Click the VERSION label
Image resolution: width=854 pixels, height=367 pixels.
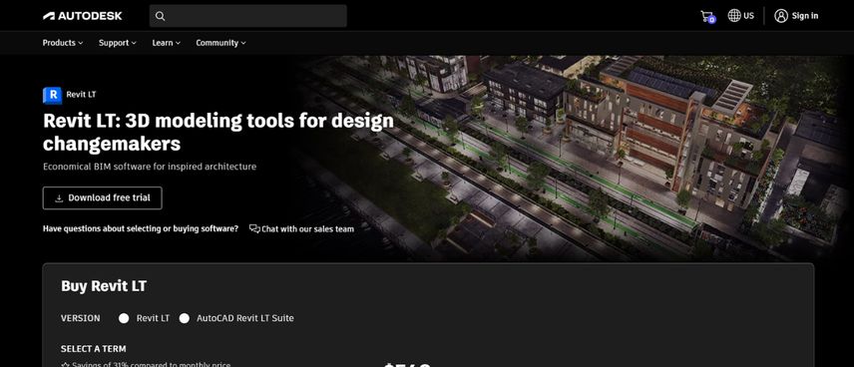pos(81,318)
